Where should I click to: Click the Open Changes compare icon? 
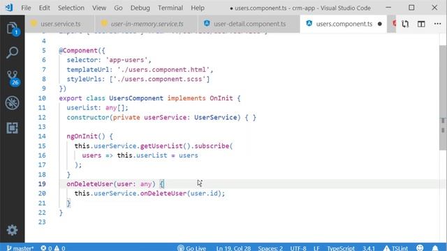[405, 24]
